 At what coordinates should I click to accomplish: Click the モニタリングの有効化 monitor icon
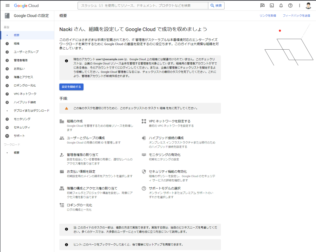(144, 155)
